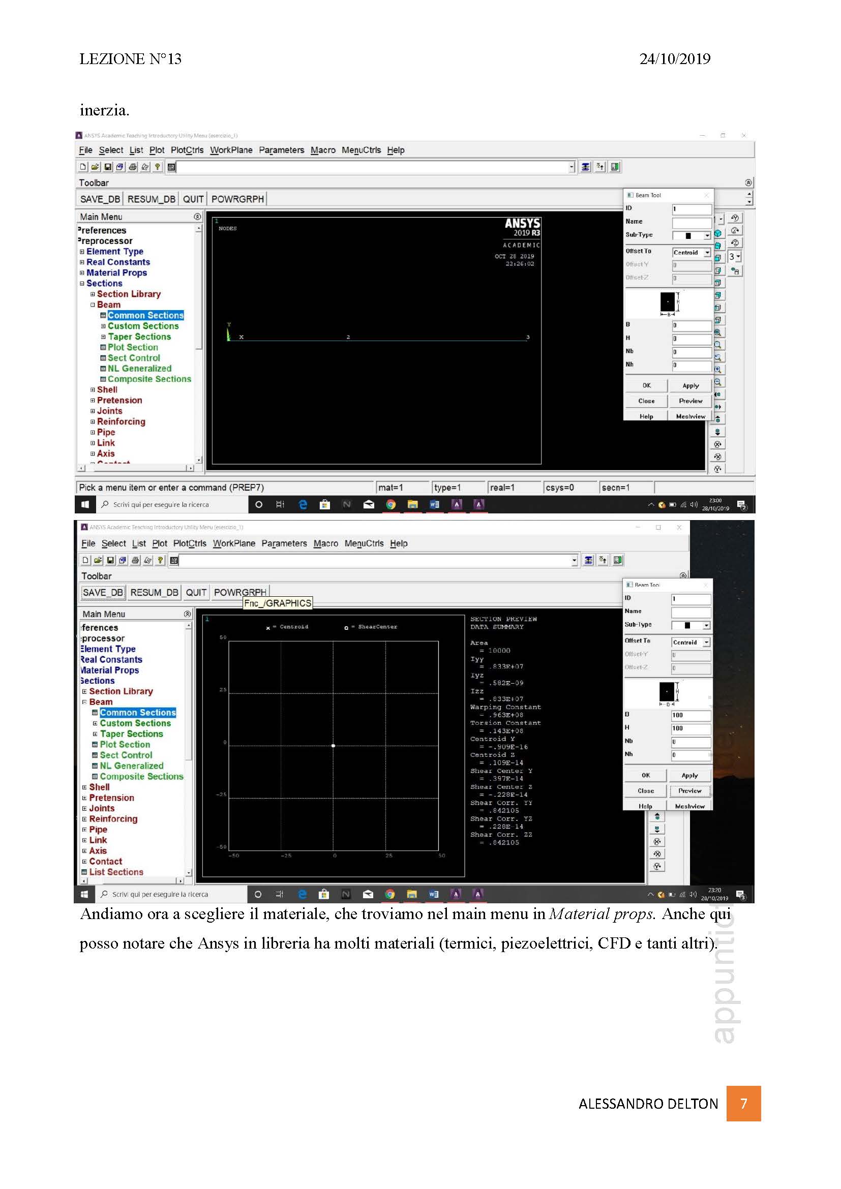The image size is (841, 1189).
Task: Open File Explorer in the 23:20 taskbar
Action: pos(412,894)
